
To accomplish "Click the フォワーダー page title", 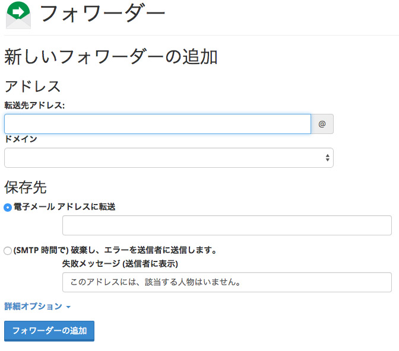I will (102, 14).
